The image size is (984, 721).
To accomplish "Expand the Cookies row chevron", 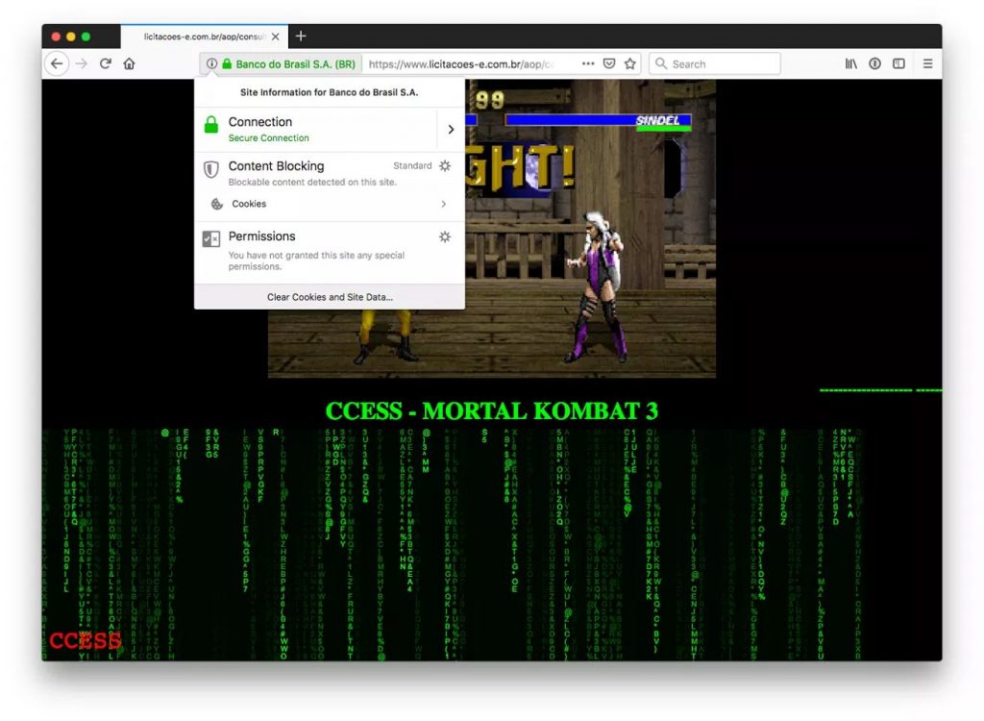I will (443, 204).
